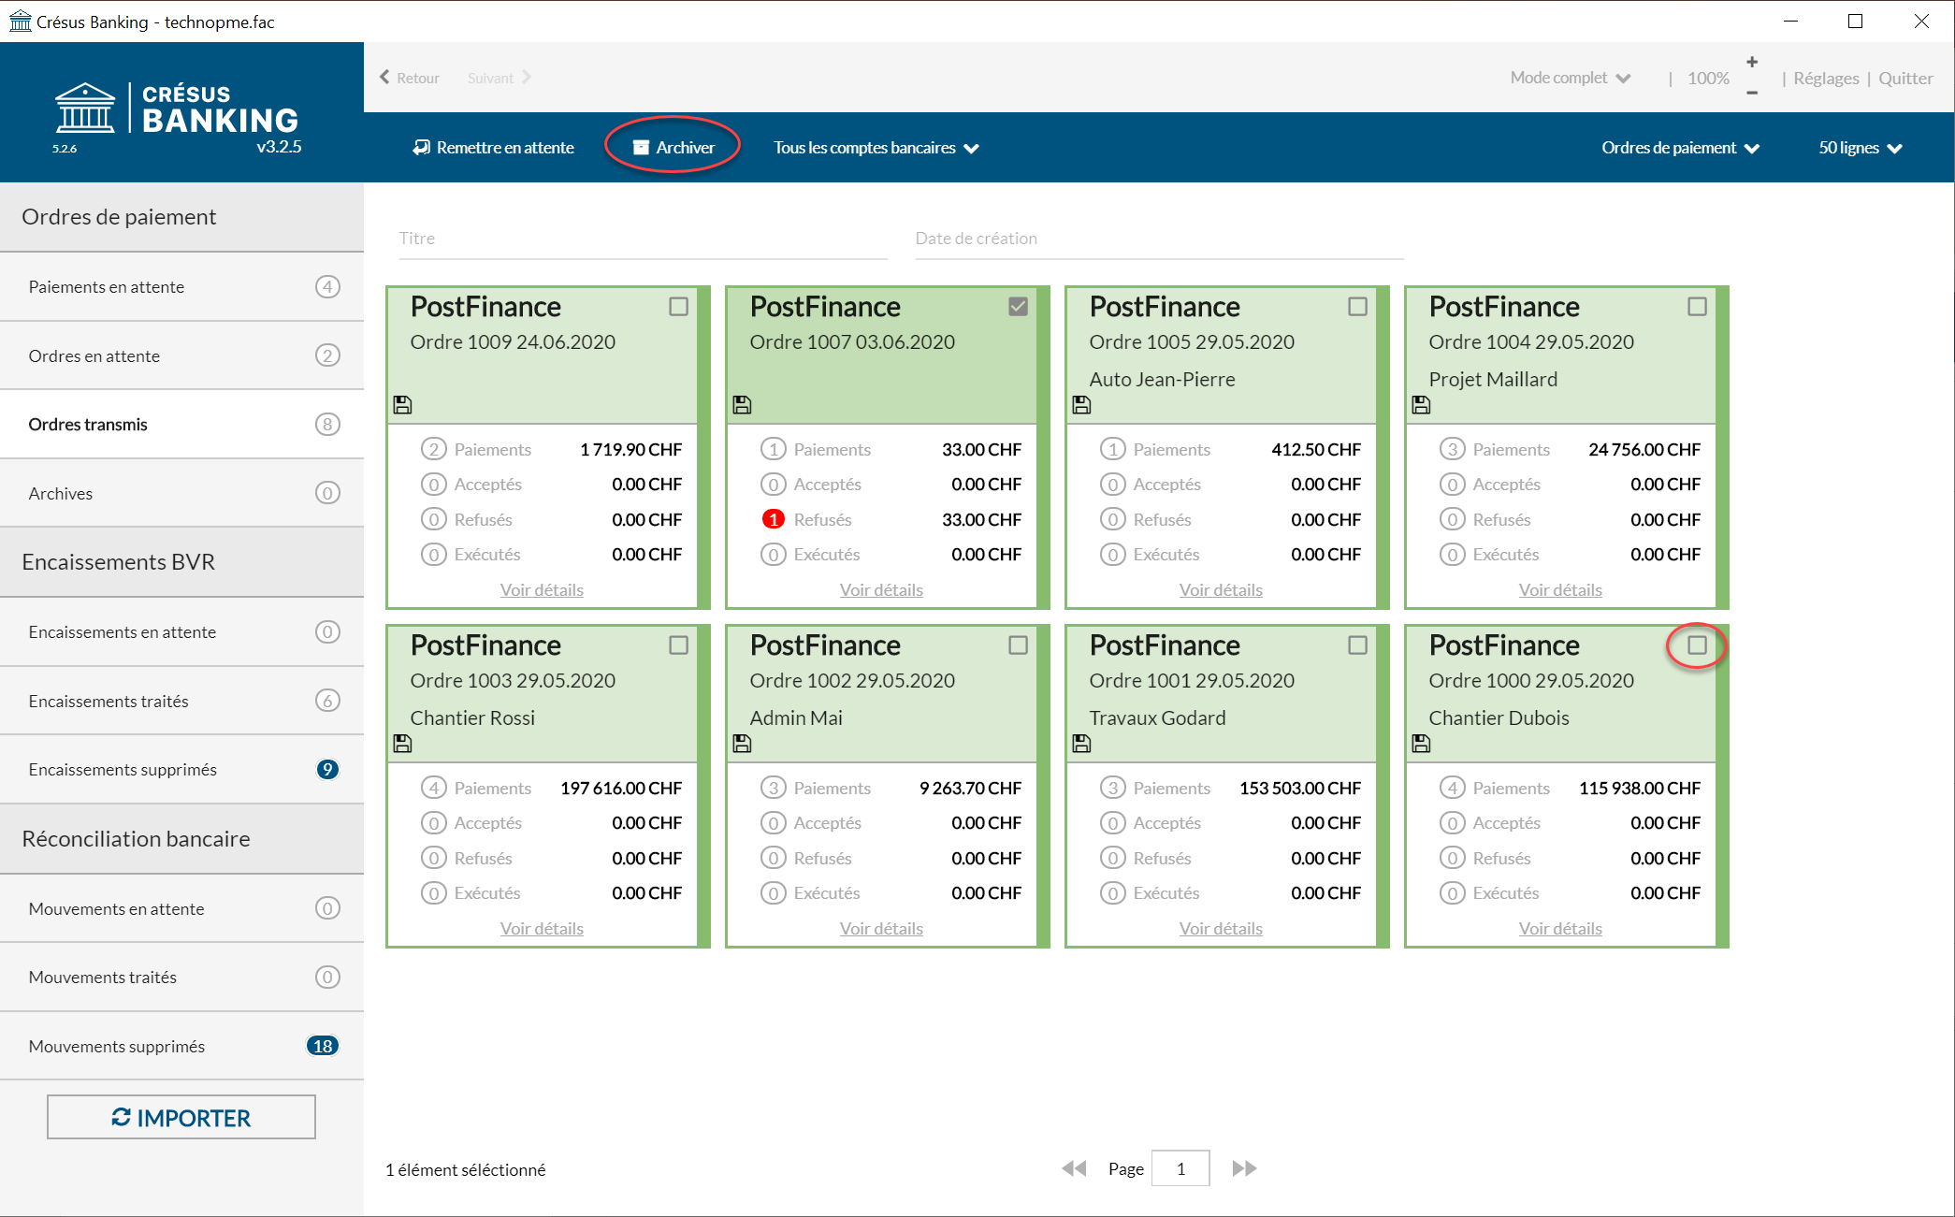Check the box on Ordre 1000 Chantier Dubois
1955x1217 pixels.
pos(1698,645)
